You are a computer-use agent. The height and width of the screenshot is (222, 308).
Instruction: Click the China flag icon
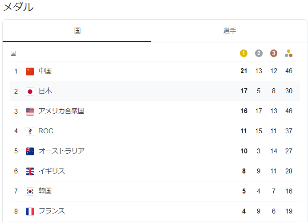point(30,71)
